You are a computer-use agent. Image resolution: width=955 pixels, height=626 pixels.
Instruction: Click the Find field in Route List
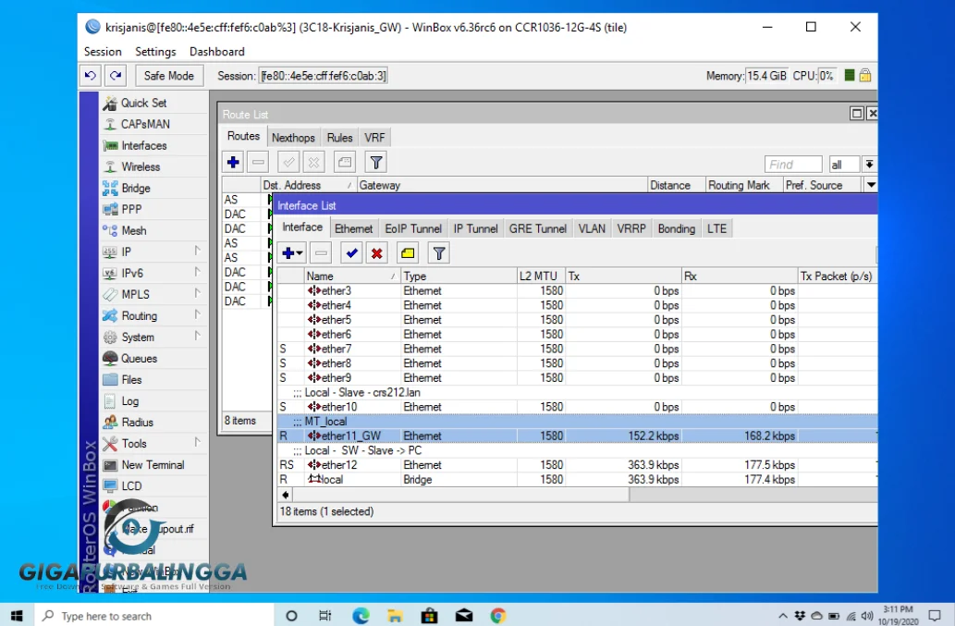[x=793, y=165]
